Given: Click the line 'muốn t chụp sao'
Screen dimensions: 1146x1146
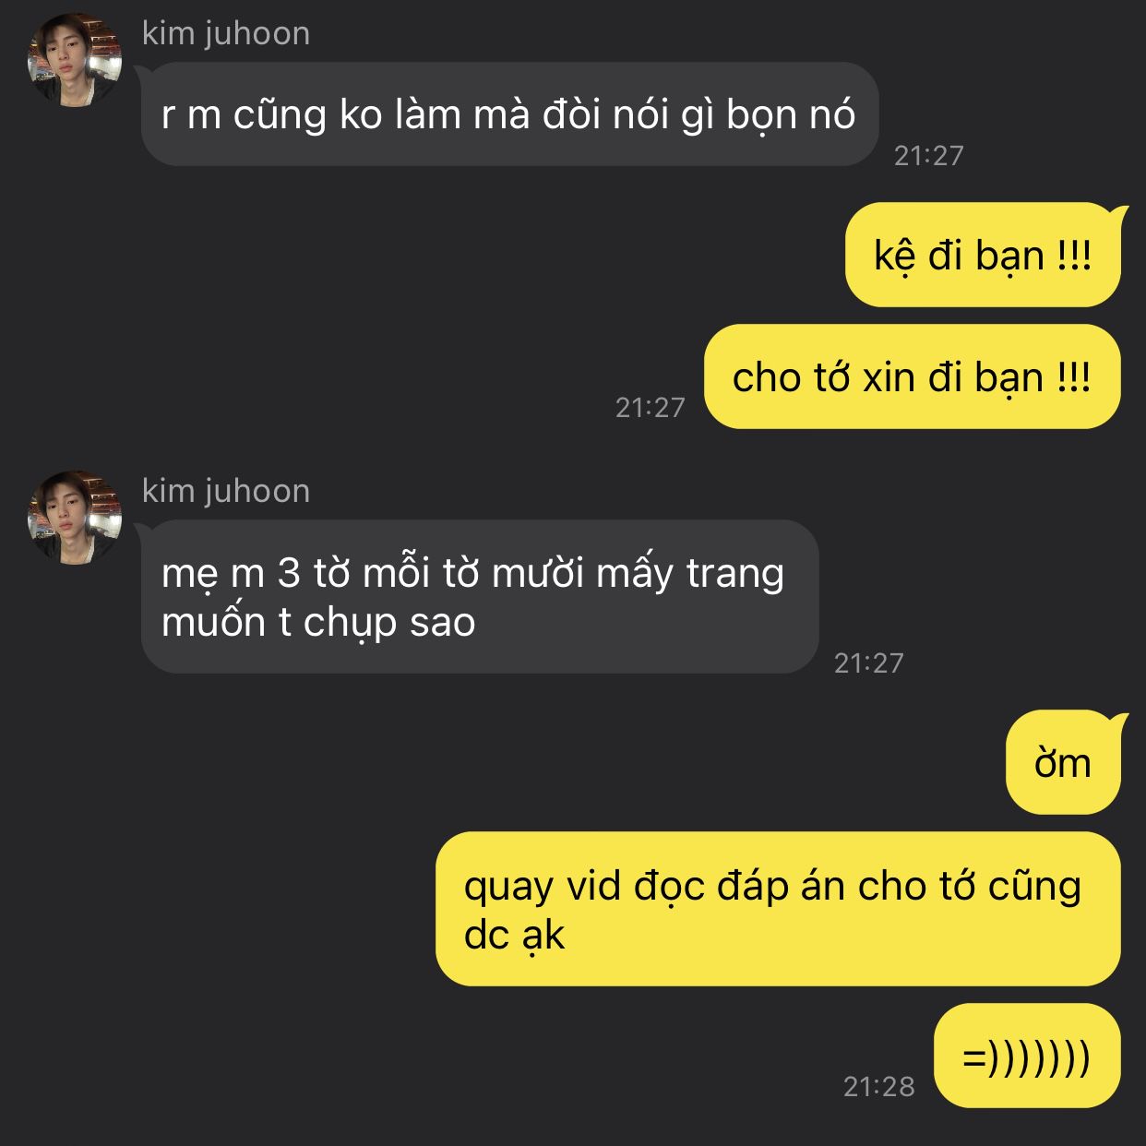Looking at the screenshot, I should pyautogui.click(x=318, y=623).
